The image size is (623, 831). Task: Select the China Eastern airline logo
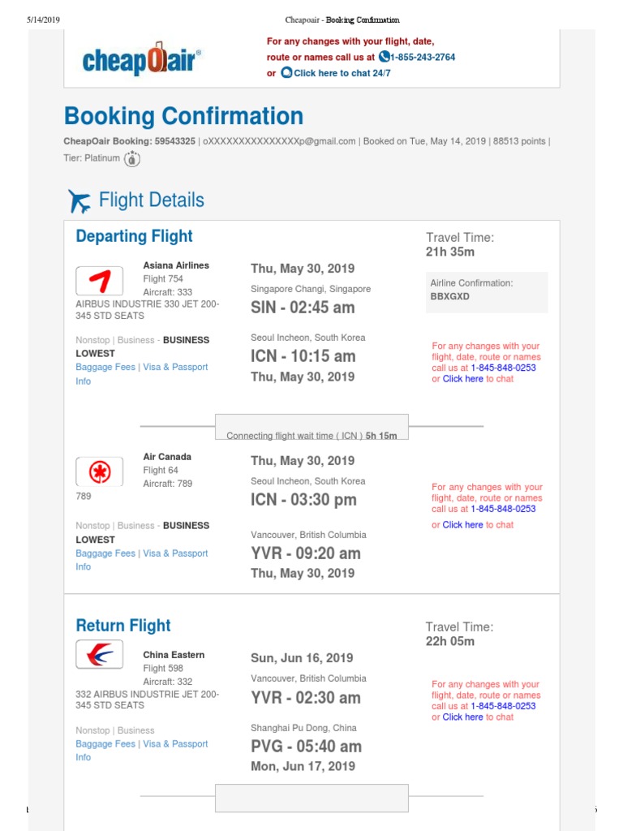click(99, 654)
